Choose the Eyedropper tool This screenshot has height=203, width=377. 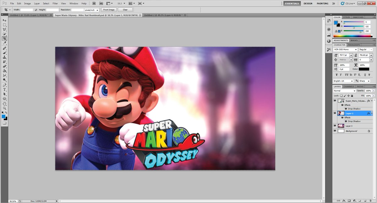(x=4, y=43)
